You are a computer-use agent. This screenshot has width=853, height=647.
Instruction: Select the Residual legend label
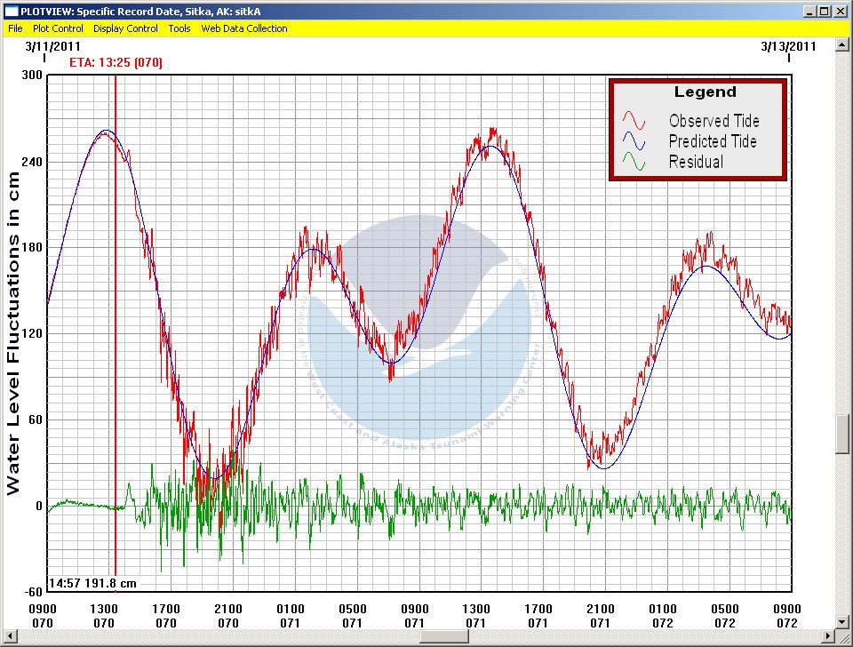point(696,162)
